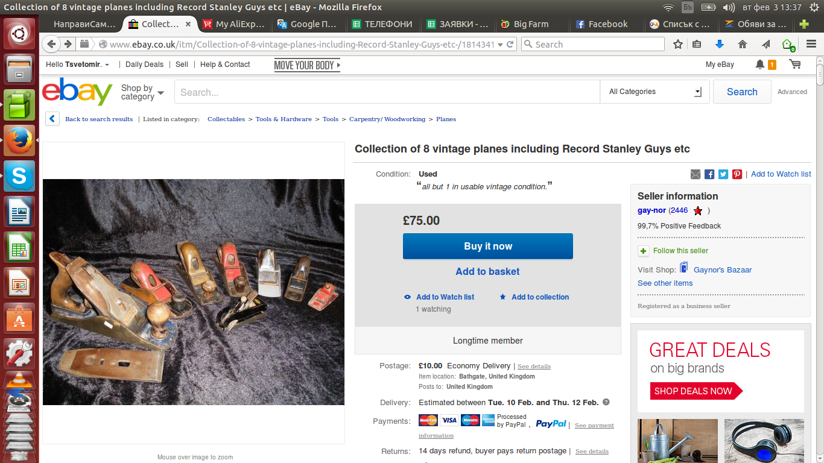The height and width of the screenshot is (463, 824).
Task: Click the eBay shopping basket icon
Action: pos(795,65)
